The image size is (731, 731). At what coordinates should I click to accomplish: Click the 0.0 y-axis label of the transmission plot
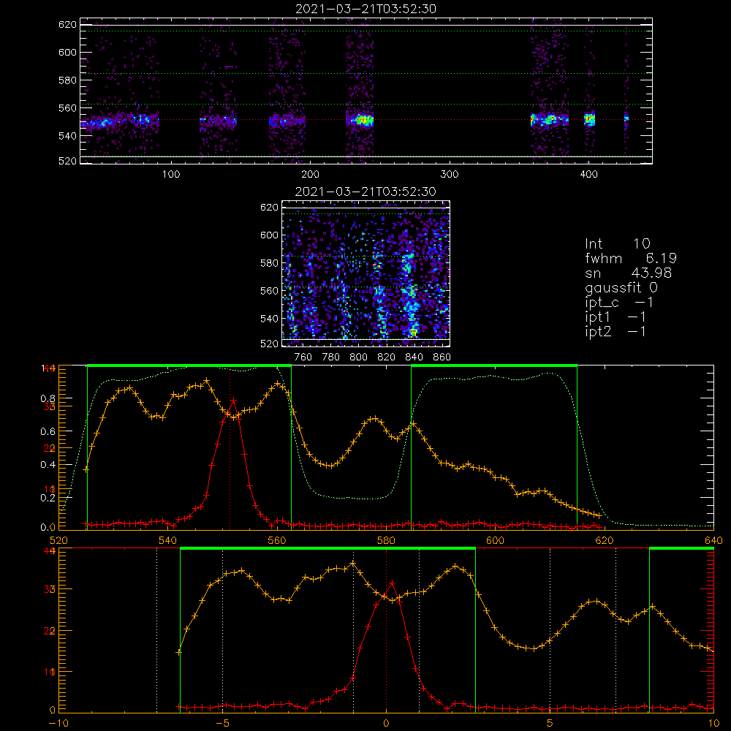pyautogui.click(x=48, y=528)
